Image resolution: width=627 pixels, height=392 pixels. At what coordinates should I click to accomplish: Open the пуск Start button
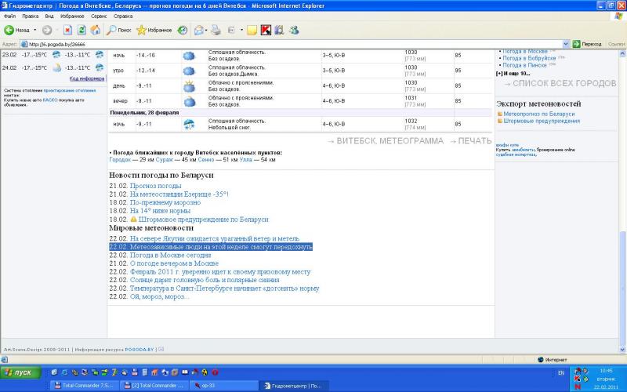pyautogui.click(x=21, y=373)
